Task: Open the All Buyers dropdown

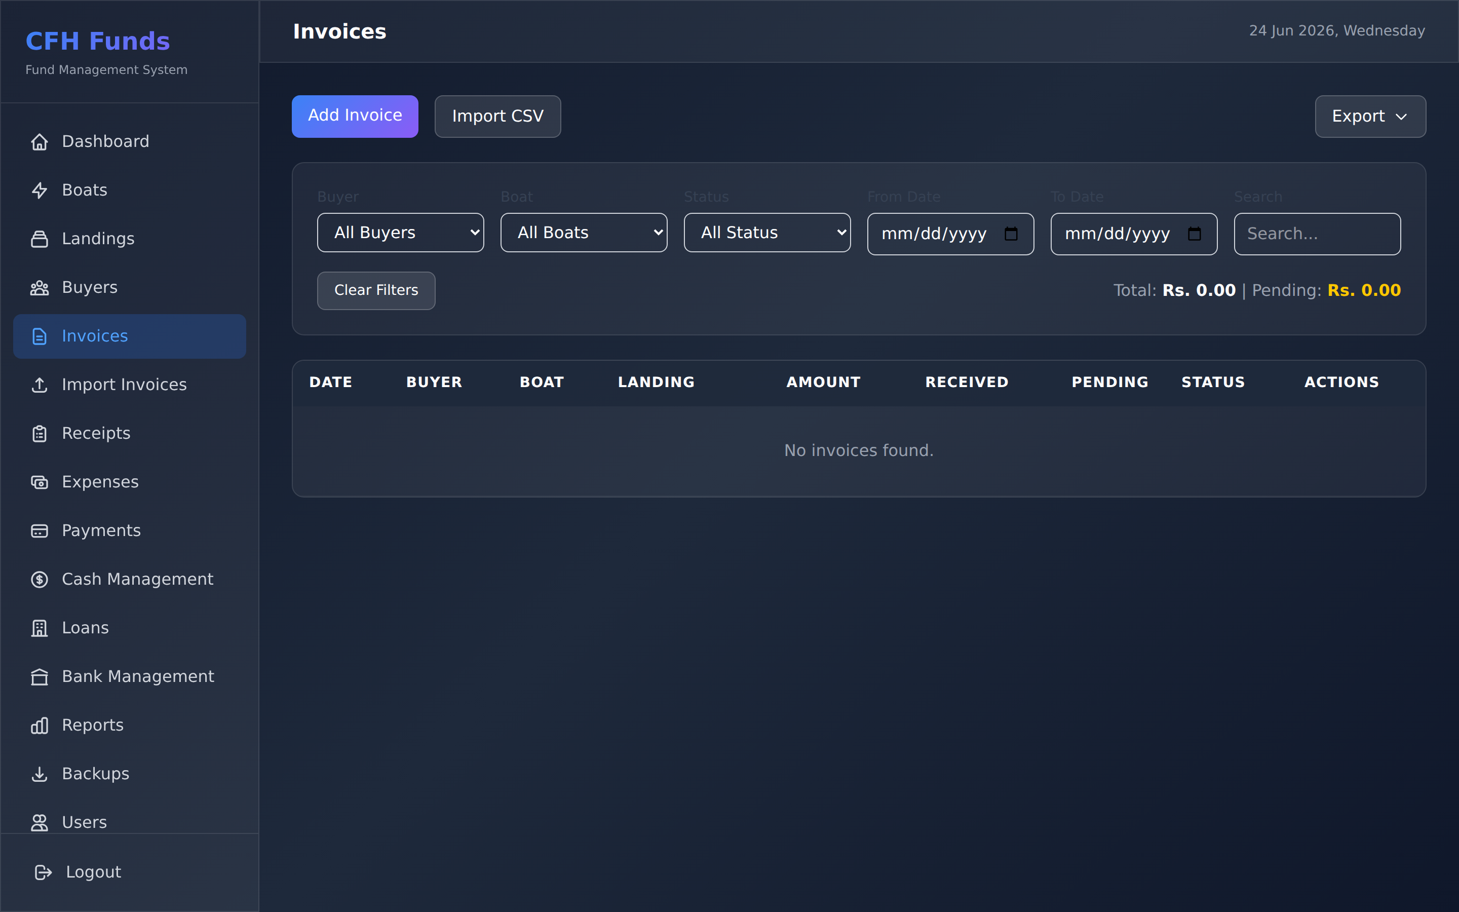Action: [x=400, y=232]
